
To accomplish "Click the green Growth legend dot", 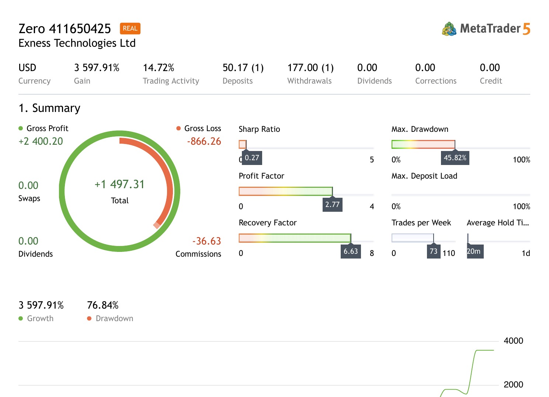I will [x=21, y=318].
